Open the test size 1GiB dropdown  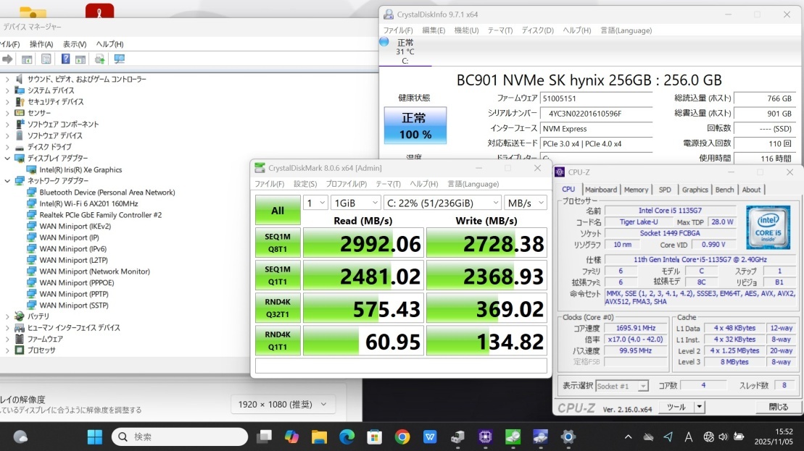tap(355, 203)
